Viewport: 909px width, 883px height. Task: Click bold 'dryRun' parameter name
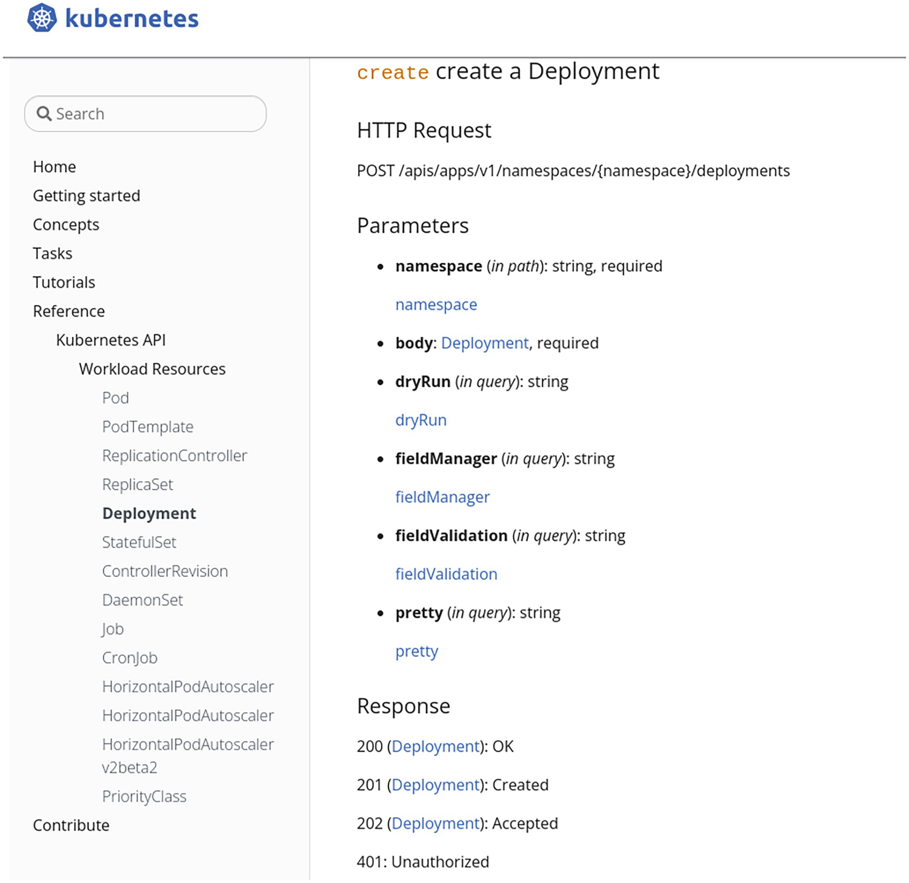423,382
